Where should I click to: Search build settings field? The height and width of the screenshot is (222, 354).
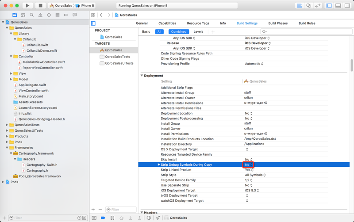(x=306, y=31)
